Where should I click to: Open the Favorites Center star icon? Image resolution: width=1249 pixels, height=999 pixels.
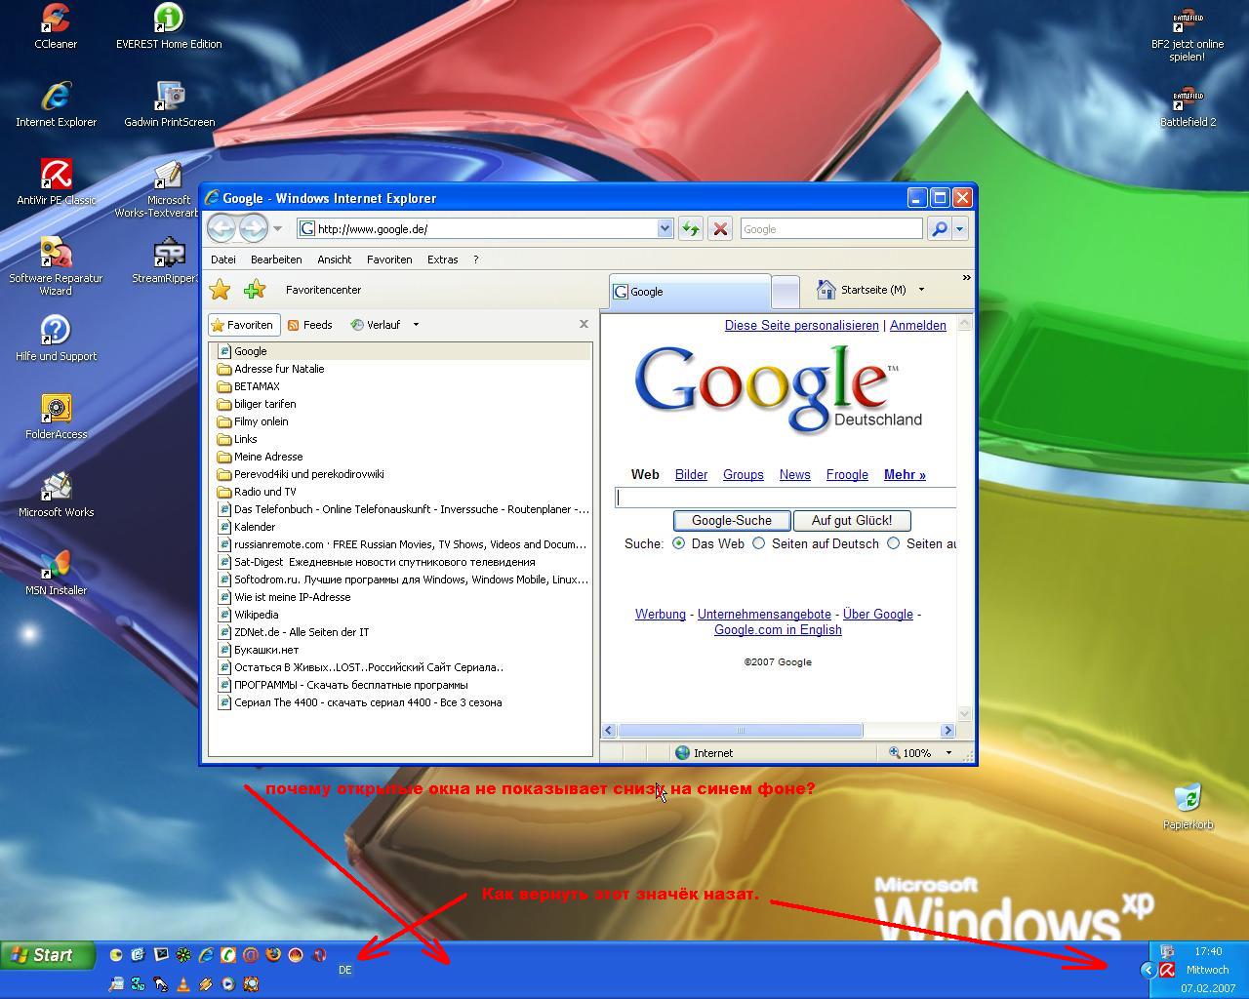[x=221, y=290]
